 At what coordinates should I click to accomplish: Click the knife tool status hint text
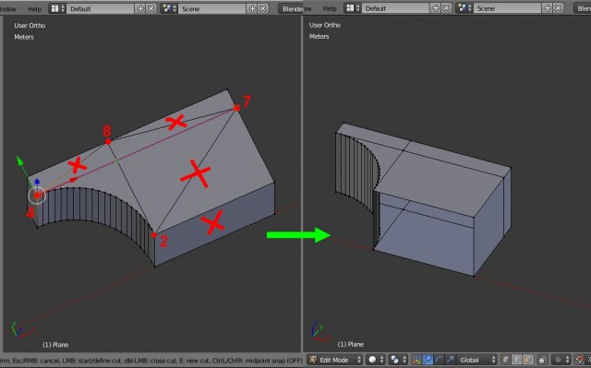click(151, 360)
